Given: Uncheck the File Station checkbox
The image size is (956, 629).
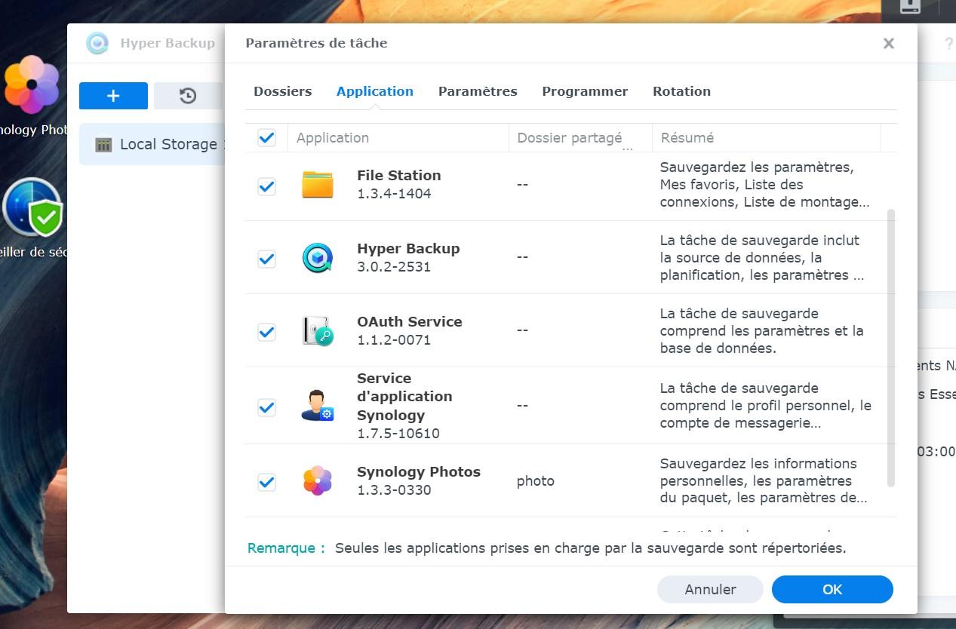Looking at the screenshot, I should 266,186.
